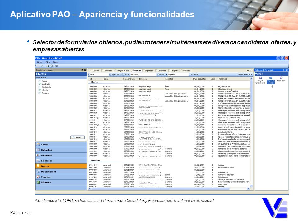Click the print icon in the toolbar

point(47,66)
